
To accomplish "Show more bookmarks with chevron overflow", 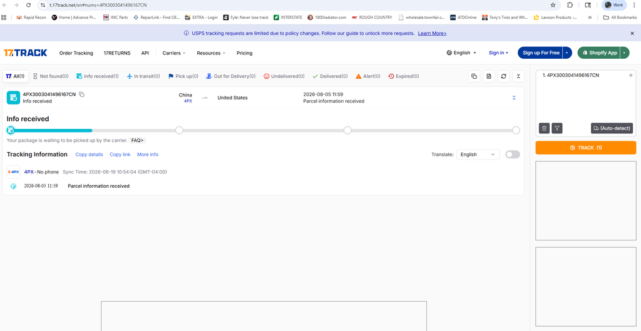I will [x=590, y=17].
